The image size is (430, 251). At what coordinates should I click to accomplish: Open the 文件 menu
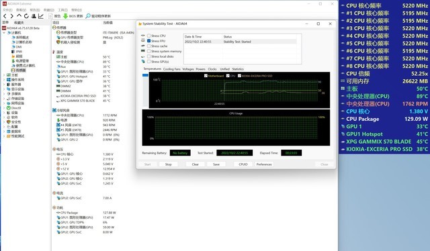coord(7,10)
